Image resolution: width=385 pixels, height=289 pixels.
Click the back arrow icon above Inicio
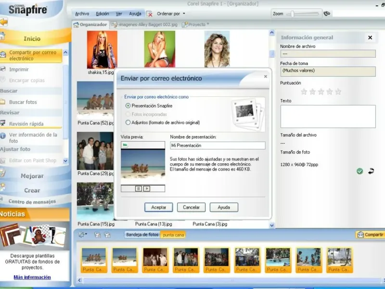(4, 22)
